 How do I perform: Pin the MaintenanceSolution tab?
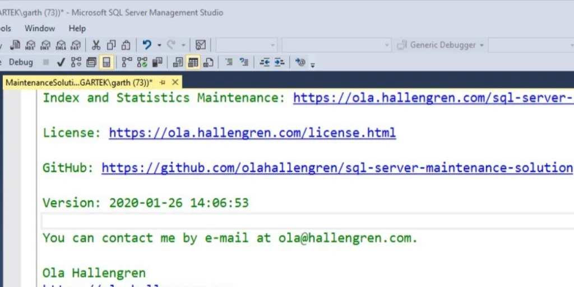pos(163,82)
